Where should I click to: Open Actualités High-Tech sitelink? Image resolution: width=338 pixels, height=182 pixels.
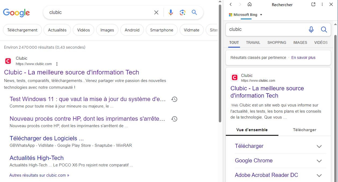[x=37, y=158]
